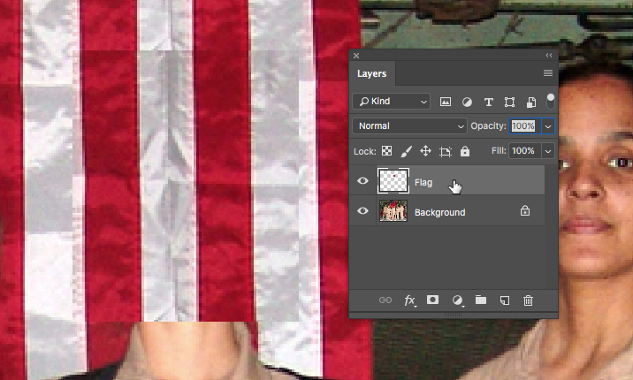Open the Kind filter type dropdown
Screen dimensions: 633x380
(391, 102)
